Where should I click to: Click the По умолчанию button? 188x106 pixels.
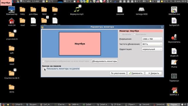click(118, 73)
